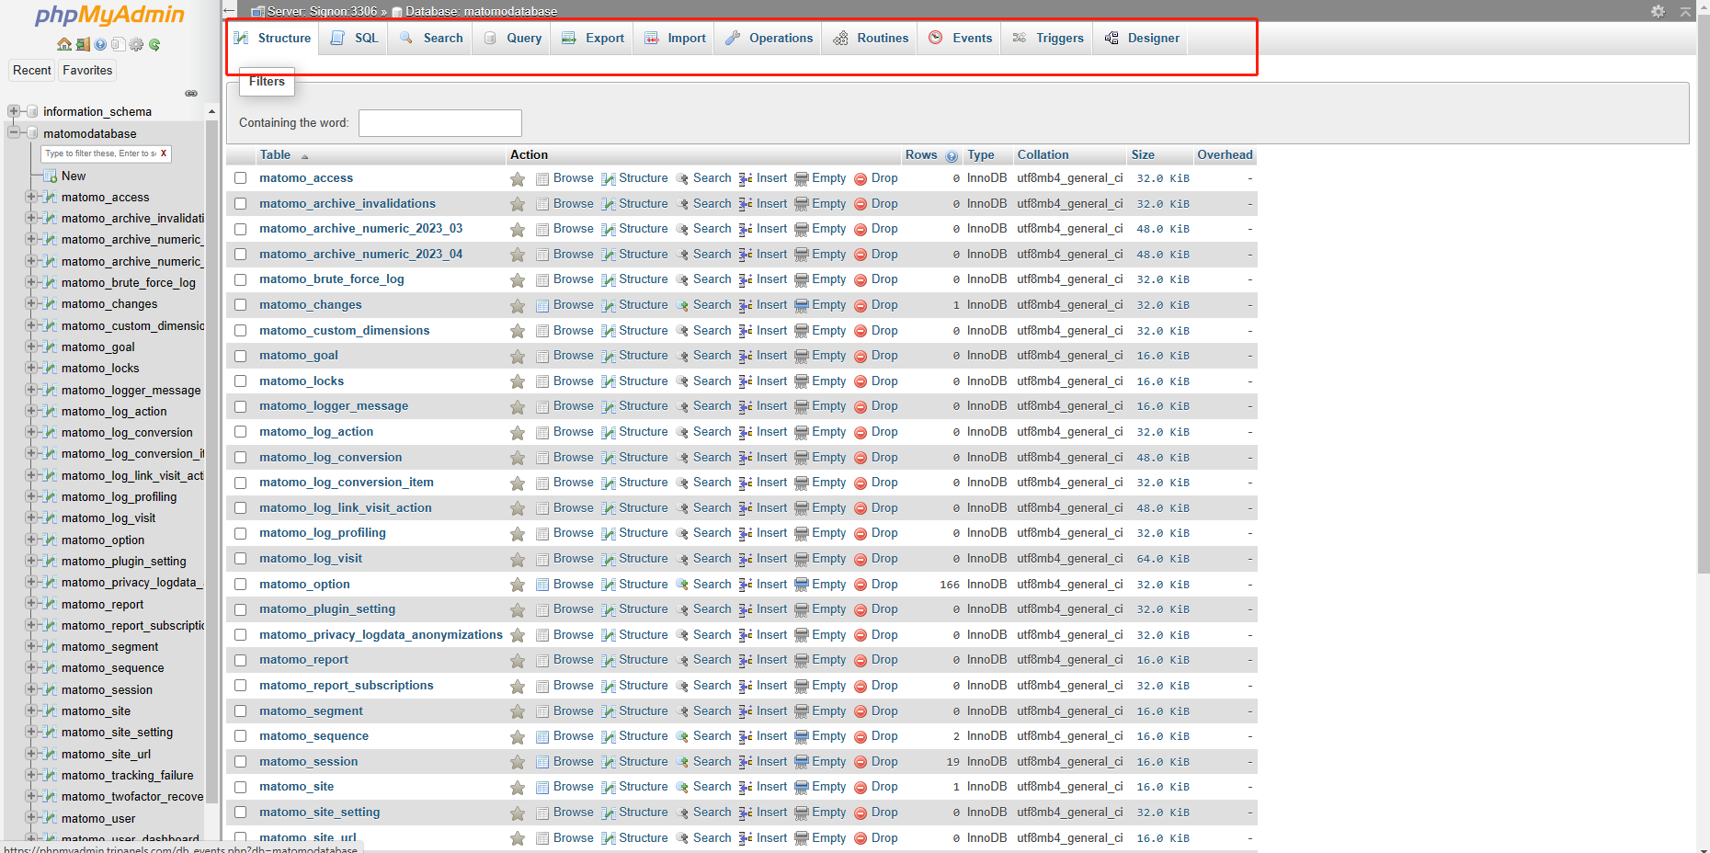The height and width of the screenshot is (853, 1710).
Task: Sort by the Table column header
Action: click(x=275, y=155)
